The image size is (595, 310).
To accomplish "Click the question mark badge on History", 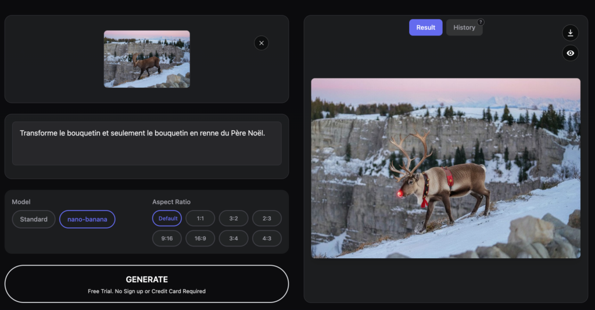I will [x=481, y=22].
